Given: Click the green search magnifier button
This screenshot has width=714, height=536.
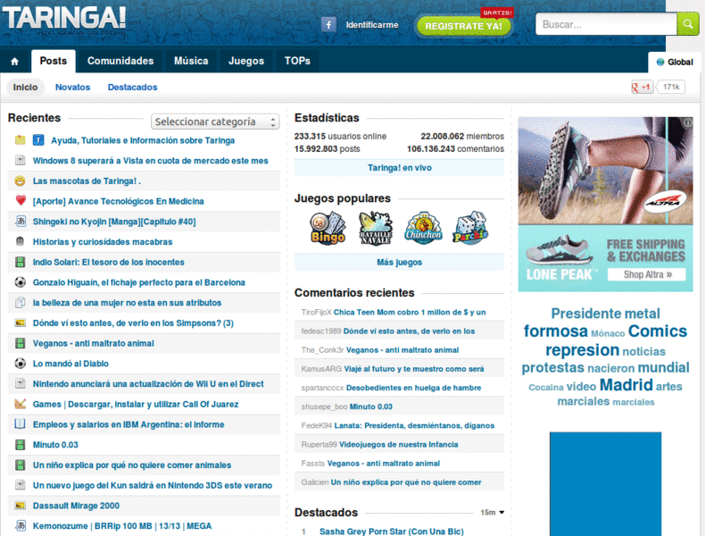Looking at the screenshot, I should (687, 24).
